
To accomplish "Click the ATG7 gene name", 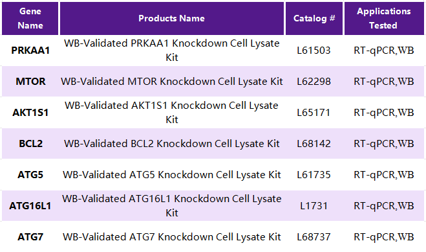I will [30, 236].
